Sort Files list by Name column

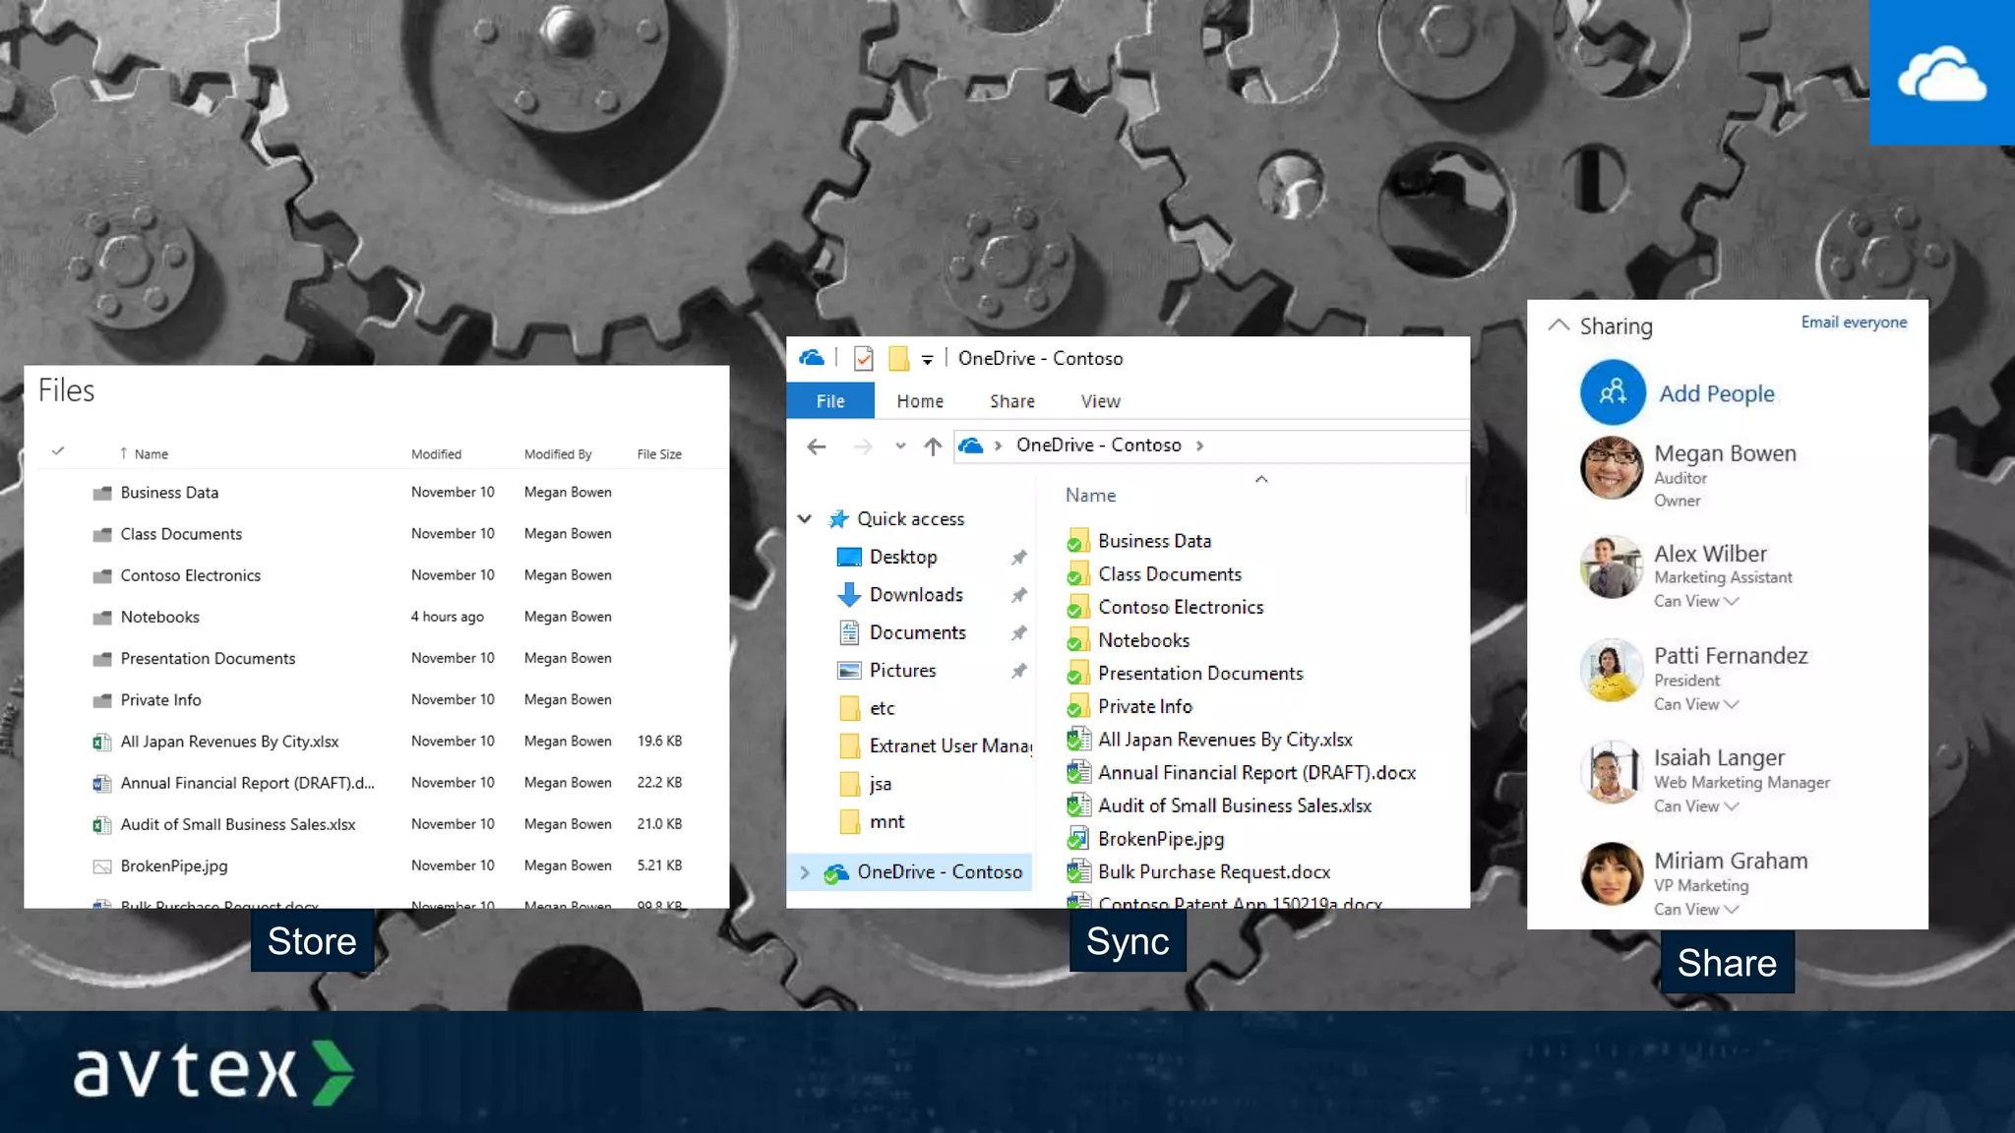[152, 453]
